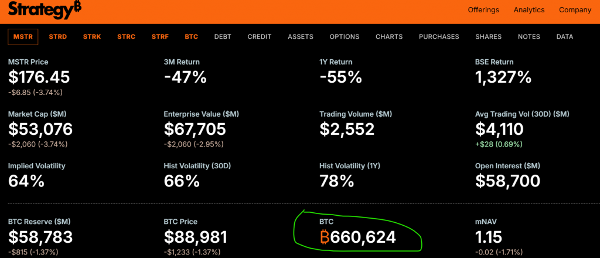Click the Avg Trading Vol value $4,110
The width and height of the screenshot is (600, 258).
[x=499, y=130]
